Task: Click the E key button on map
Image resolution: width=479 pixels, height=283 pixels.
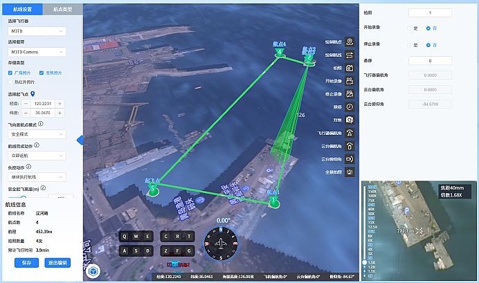Action: 147,236
